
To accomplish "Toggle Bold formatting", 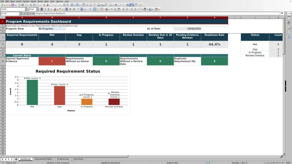I will (x=42, y=9).
